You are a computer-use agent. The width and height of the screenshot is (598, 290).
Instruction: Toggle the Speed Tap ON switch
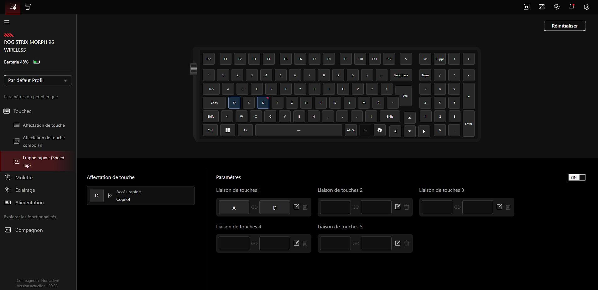click(x=577, y=177)
